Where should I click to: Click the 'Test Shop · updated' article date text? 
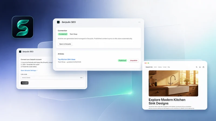click(69, 62)
